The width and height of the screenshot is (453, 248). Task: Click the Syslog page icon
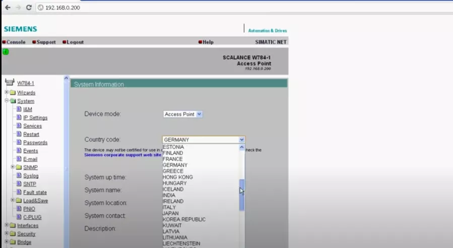pyautogui.click(x=19, y=176)
